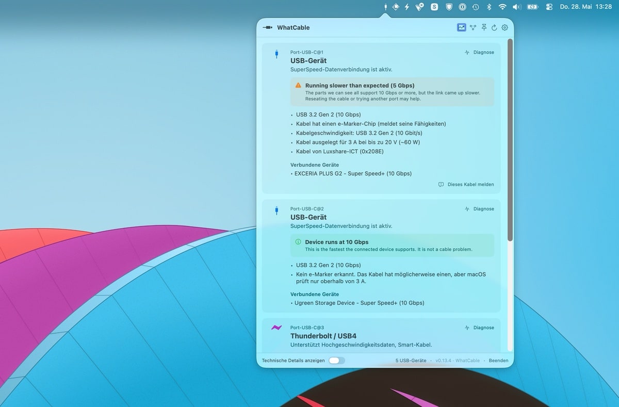Click the WhatCable cable icon in menu bar
The image size is (619, 407).
[x=385, y=7]
